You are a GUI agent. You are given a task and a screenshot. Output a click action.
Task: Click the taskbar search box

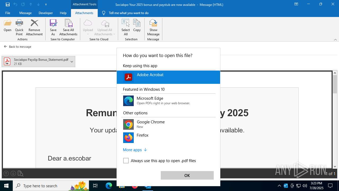tap(51, 186)
